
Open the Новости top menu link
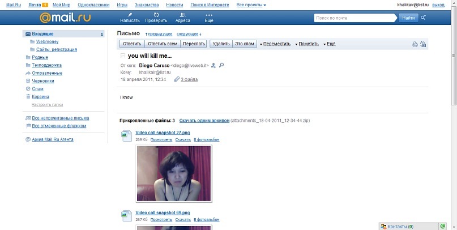point(174,5)
